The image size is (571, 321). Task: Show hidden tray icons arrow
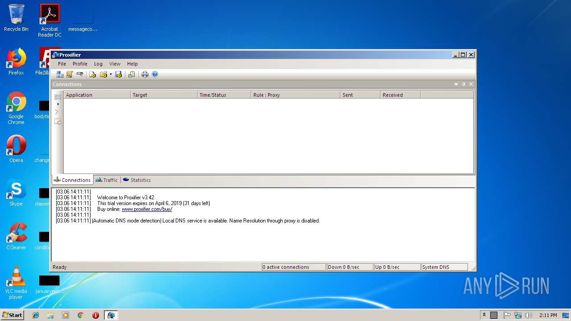tap(484, 315)
